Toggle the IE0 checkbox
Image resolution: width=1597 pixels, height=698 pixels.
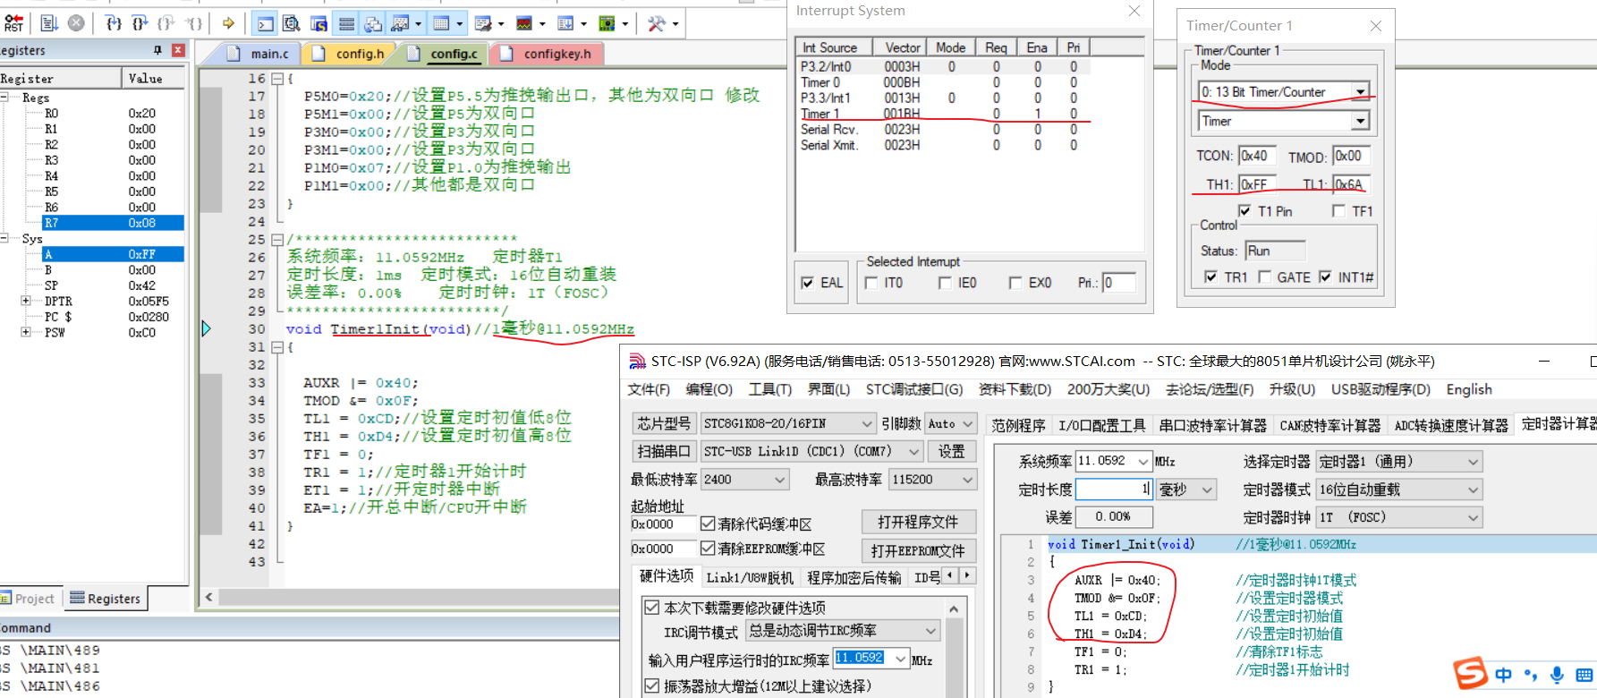pos(945,283)
